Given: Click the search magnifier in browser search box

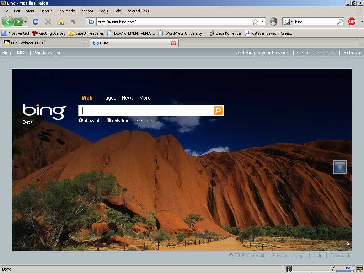Looking at the screenshot, I should click(339, 22).
